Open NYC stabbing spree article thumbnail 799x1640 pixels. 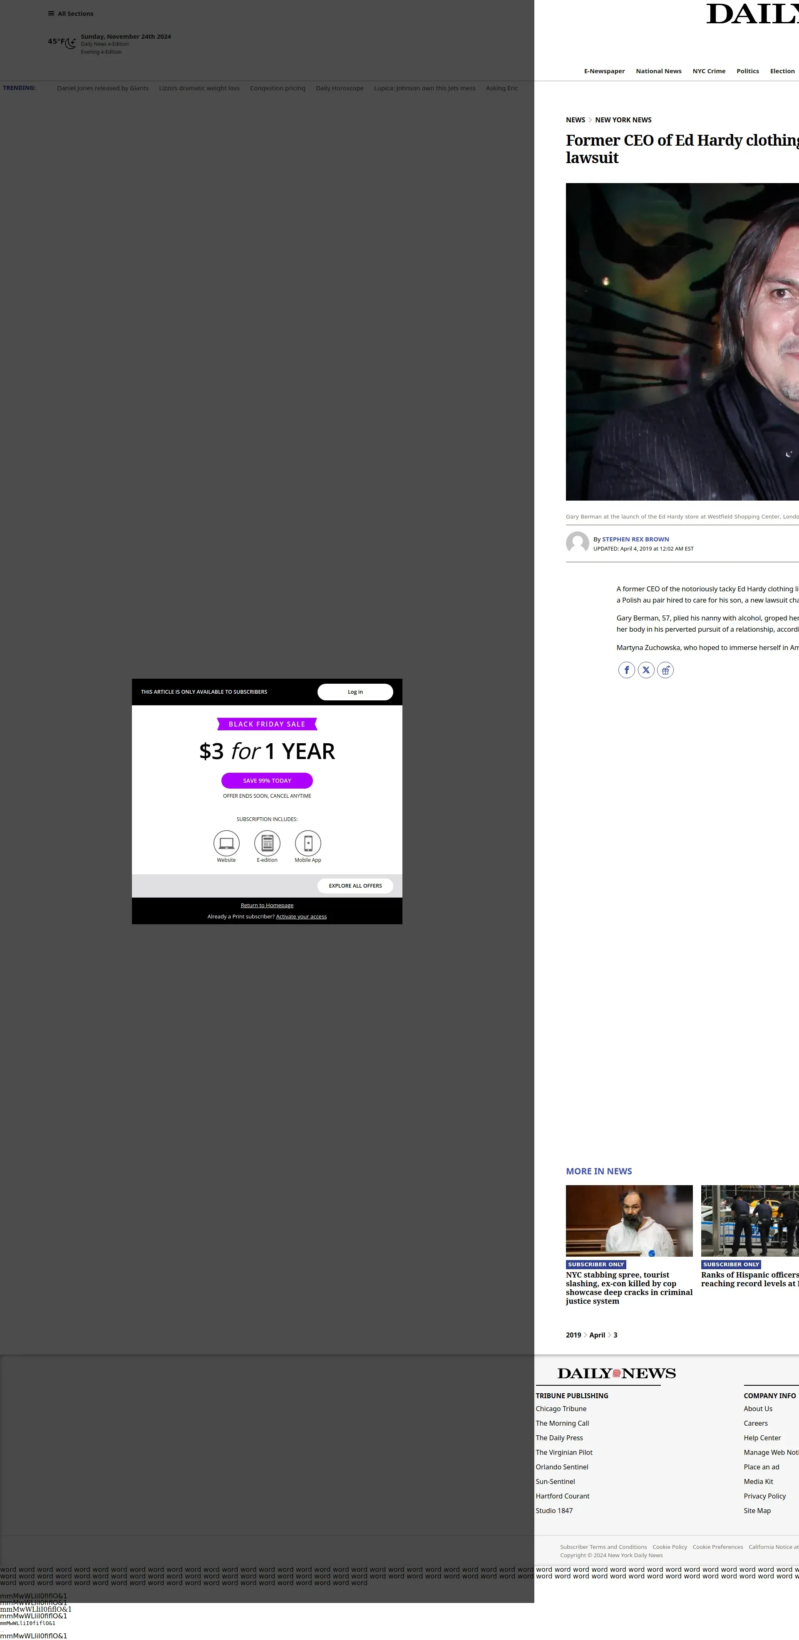(629, 1221)
